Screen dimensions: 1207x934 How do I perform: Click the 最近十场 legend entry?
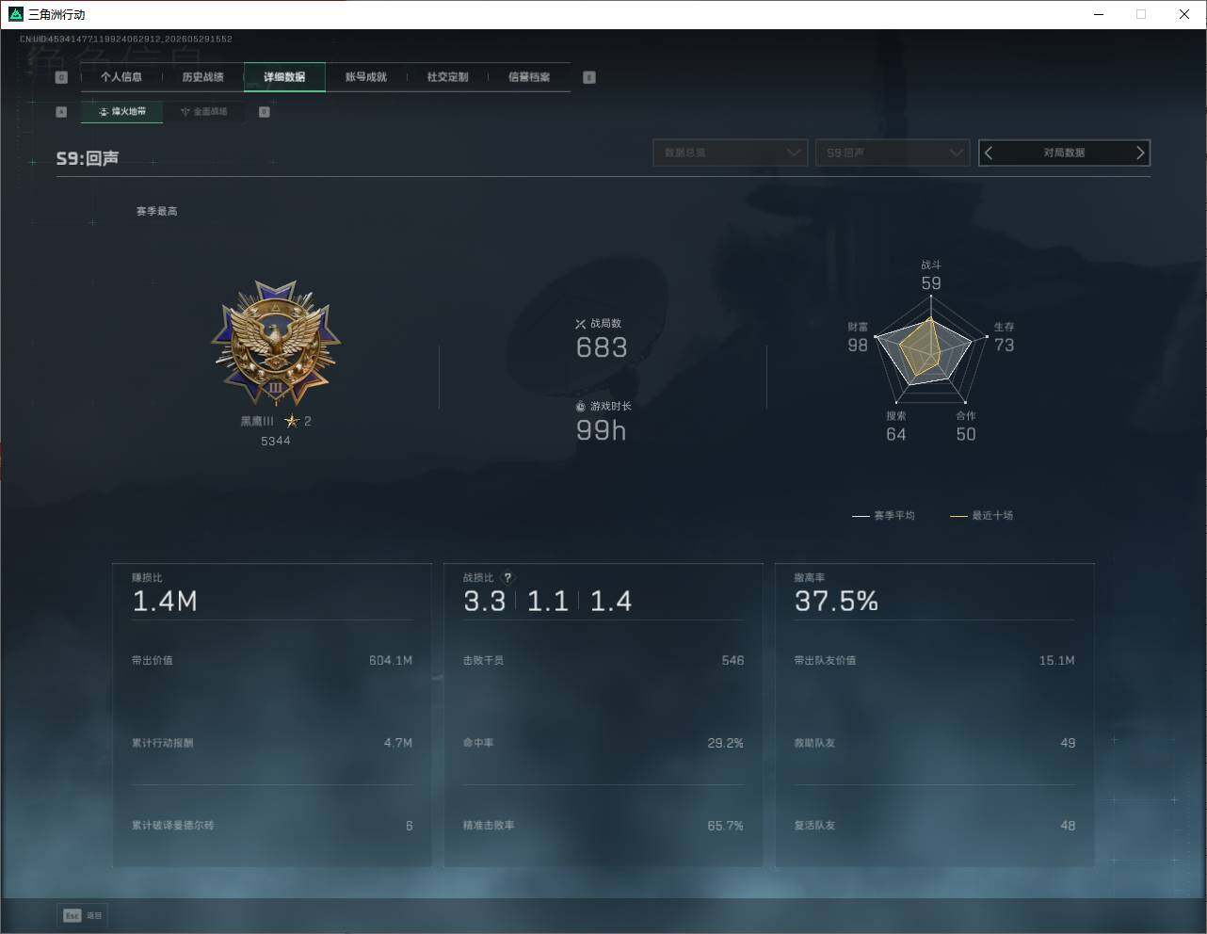[982, 516]
